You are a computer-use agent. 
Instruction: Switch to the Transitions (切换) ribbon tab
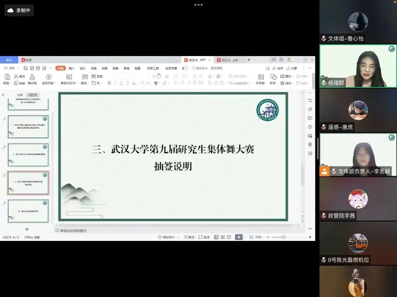pyautogui.click(x=94, y=69)
